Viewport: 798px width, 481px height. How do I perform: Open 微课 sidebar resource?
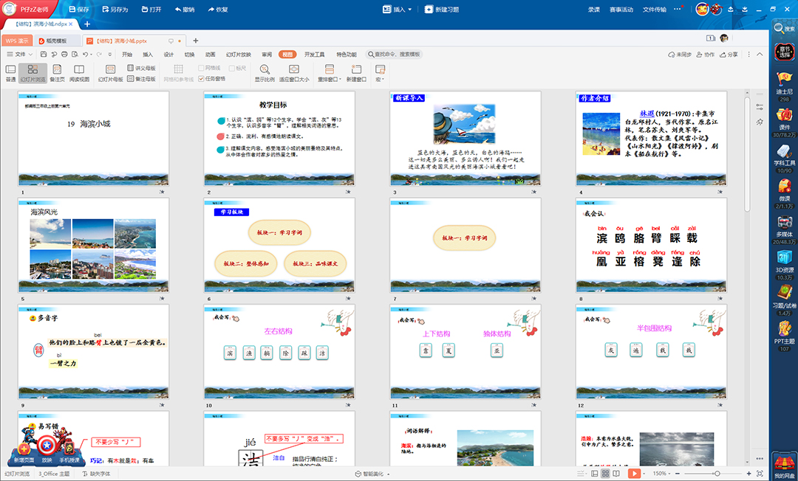coord(784,193)
